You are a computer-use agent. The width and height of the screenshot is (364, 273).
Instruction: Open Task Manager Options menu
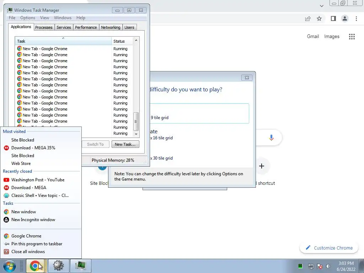[28, 18]
